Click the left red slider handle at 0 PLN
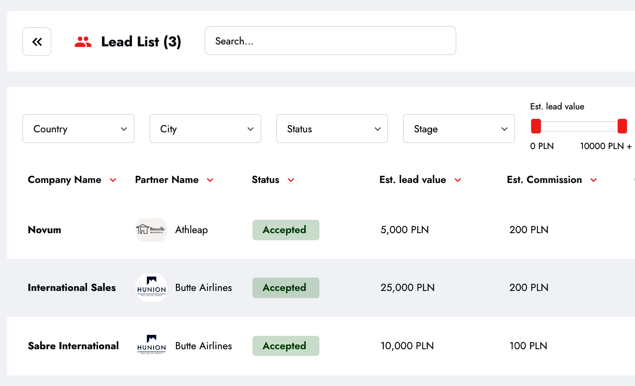 pos(536,126)
